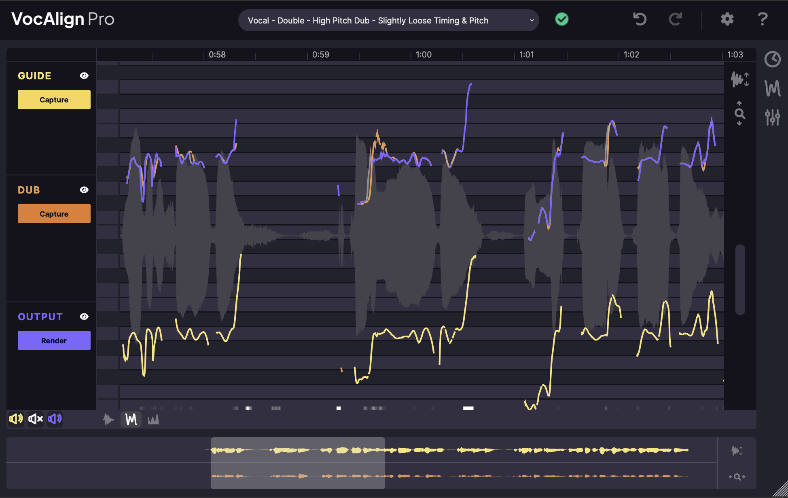Click the vertical zoom magnifier icon
Image resolution: width=788 pixels, height=498 pixels.
point(739,113)
